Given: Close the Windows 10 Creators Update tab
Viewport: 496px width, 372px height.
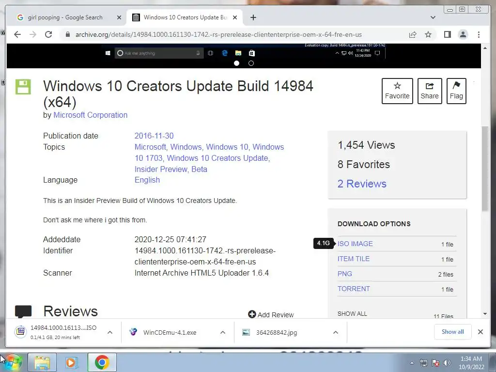Looking at the screenshot, I should 235,17.
